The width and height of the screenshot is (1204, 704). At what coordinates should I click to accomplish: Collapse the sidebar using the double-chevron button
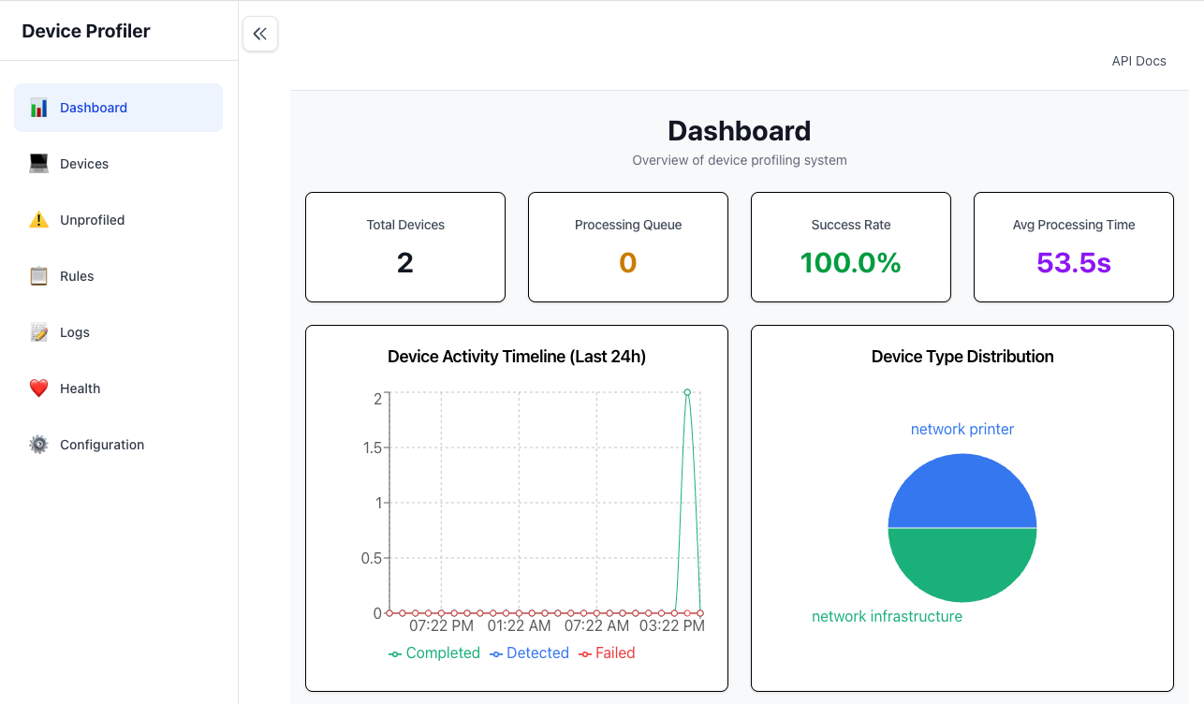pyautogui.click(x=259, y=33)
